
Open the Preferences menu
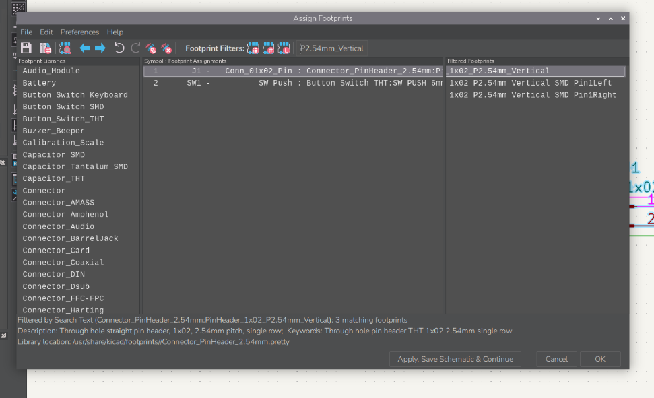click(x=79, y=32)
